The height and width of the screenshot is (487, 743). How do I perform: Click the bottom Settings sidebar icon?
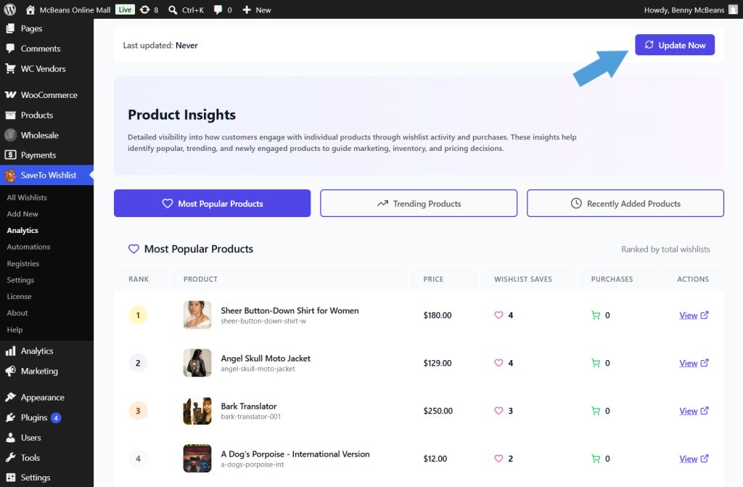pos(10,478)
